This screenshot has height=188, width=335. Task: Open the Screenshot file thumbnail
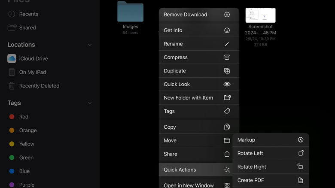pyautogui.click(x=260, y=15)
